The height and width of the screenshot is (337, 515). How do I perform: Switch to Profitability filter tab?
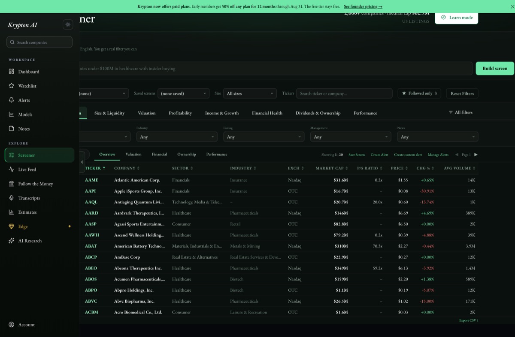(x=180, y=113)
